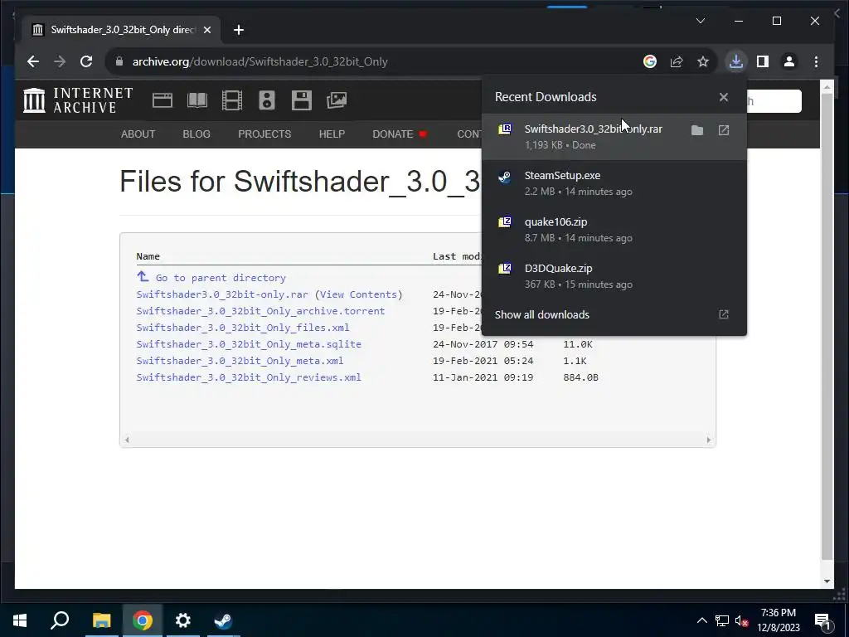Click the browser forward arrow
849x637 pixels.
(x=60, y=61)
